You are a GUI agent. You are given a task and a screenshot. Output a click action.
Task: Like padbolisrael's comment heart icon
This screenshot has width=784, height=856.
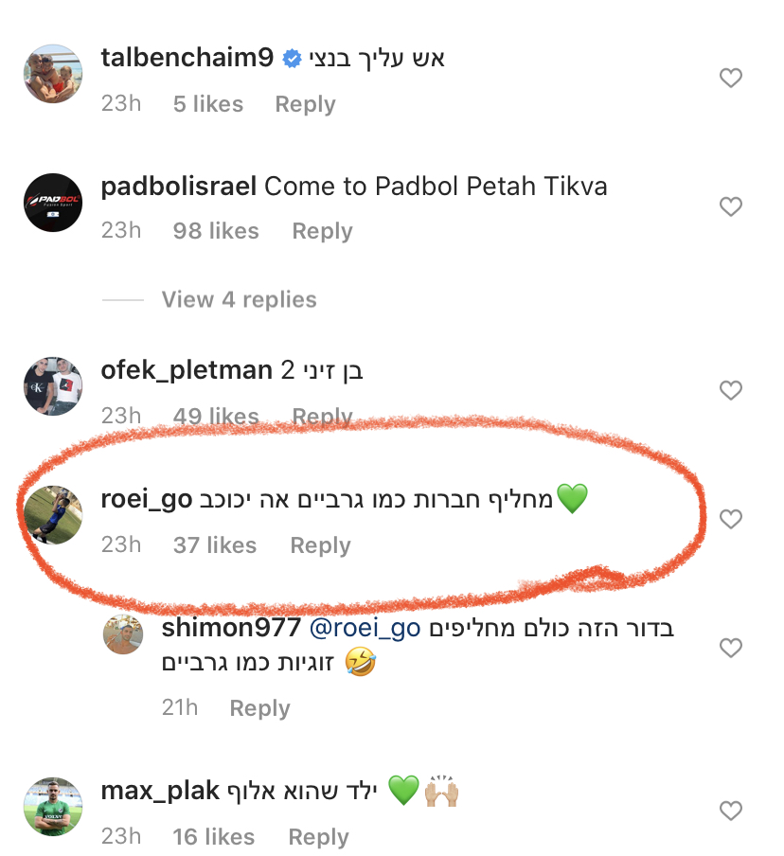tap(731, 206)
